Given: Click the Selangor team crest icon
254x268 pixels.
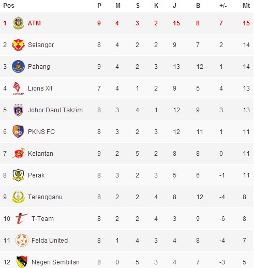Looking at the screenshot, I should [x=18, y=45].
